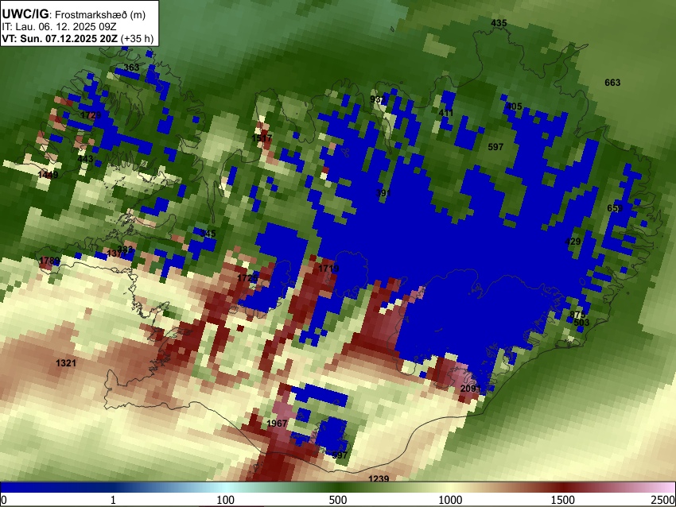The width and height of the screenshot is (676, 507).
Task: Select the 875 value label
Action: (577, 315)
